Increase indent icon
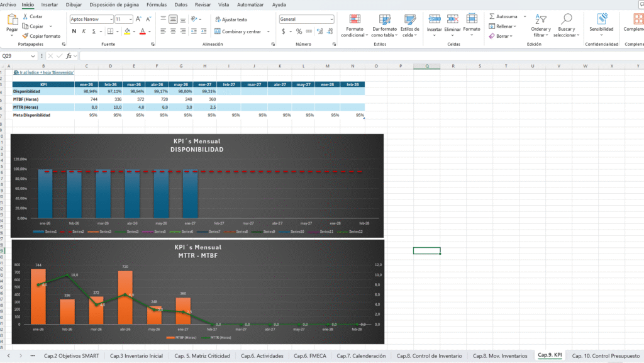 click(204, 31)
